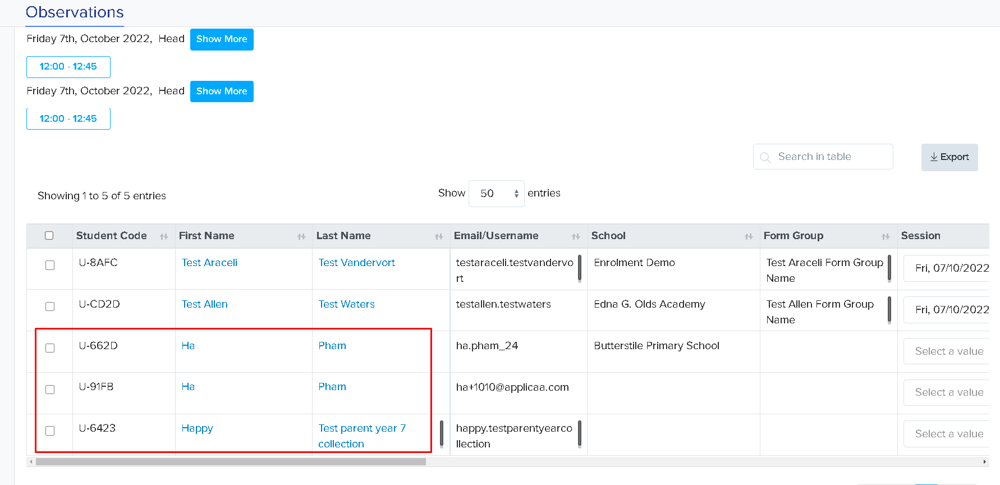Tick the select-all checkbox in table header
This screenshot has width=1000, height=485.
pos(49,236)
